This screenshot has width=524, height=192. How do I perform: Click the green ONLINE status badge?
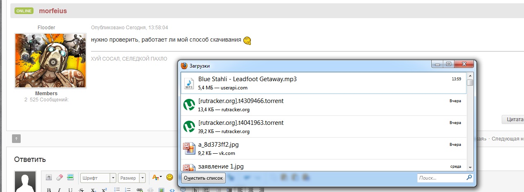pyautogui.click(x=24, y=11)
